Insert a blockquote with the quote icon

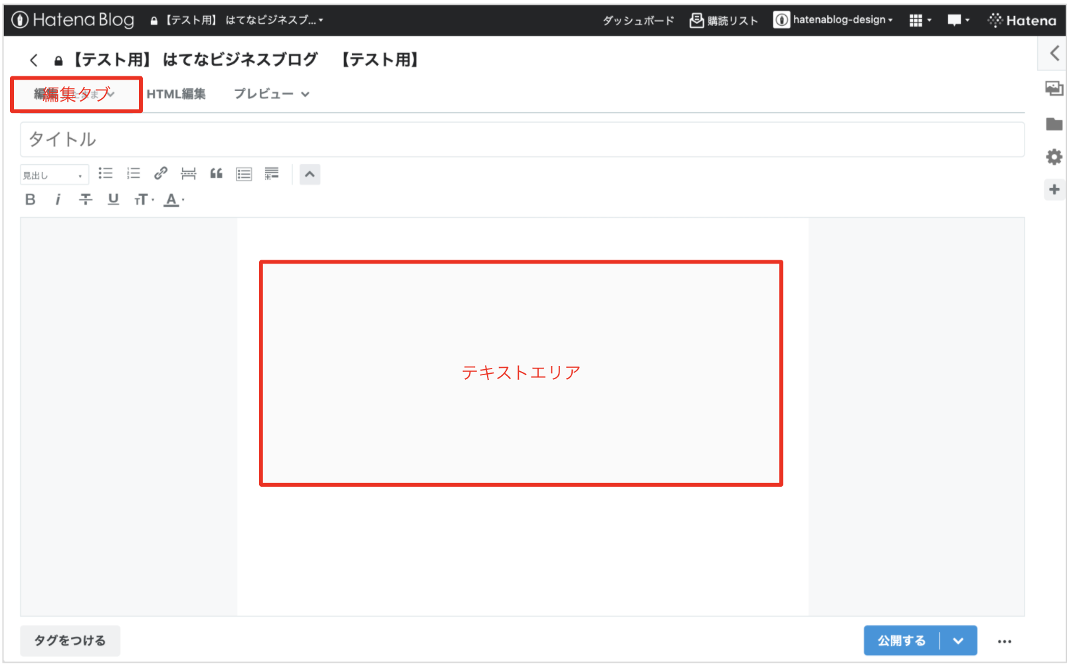(x=217, y=174)
